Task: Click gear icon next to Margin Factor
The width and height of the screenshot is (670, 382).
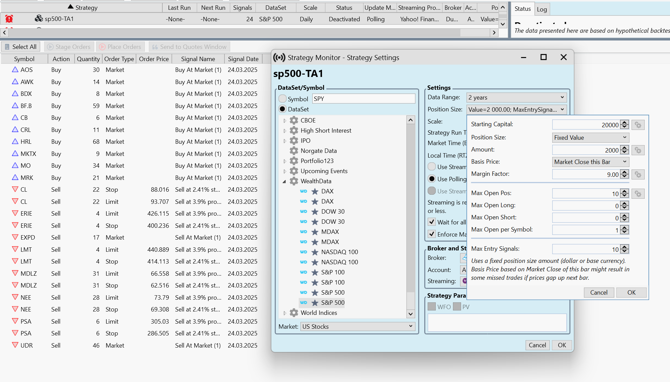Action: point(638,174)
